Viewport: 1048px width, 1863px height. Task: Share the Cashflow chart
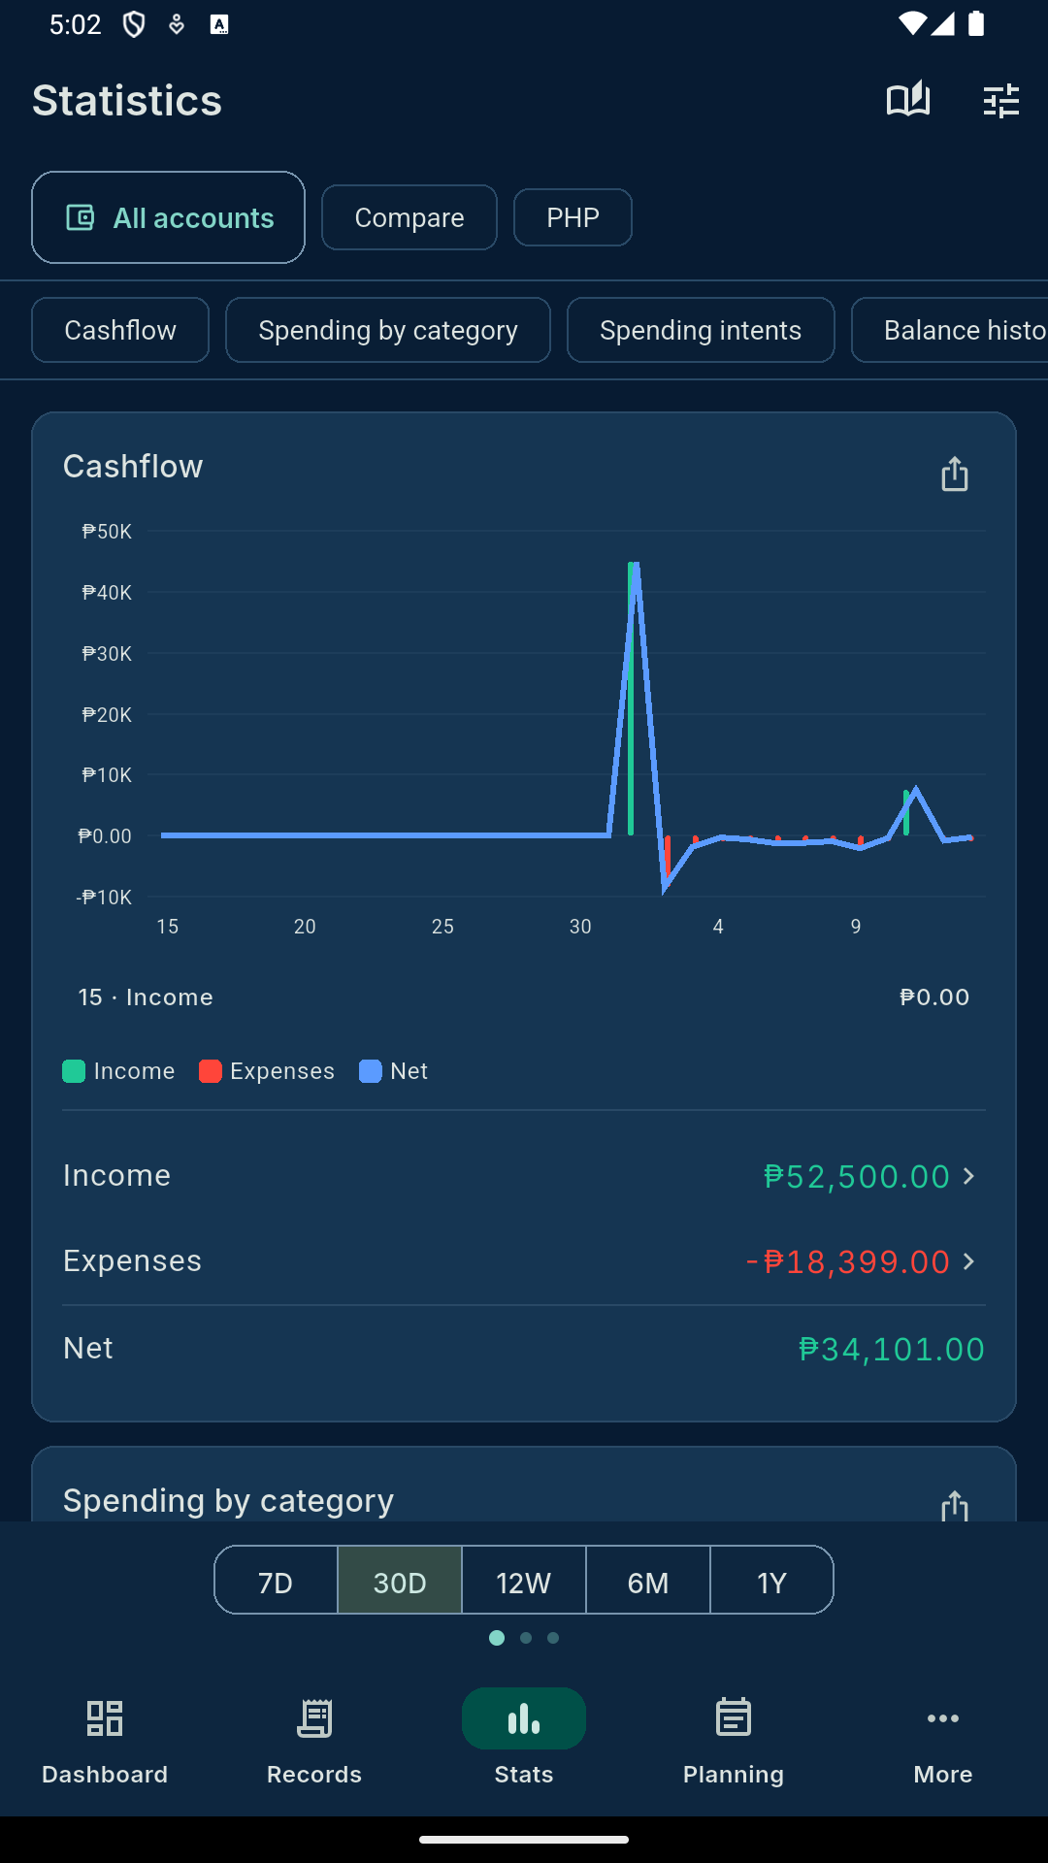click(x=955, y=474)
